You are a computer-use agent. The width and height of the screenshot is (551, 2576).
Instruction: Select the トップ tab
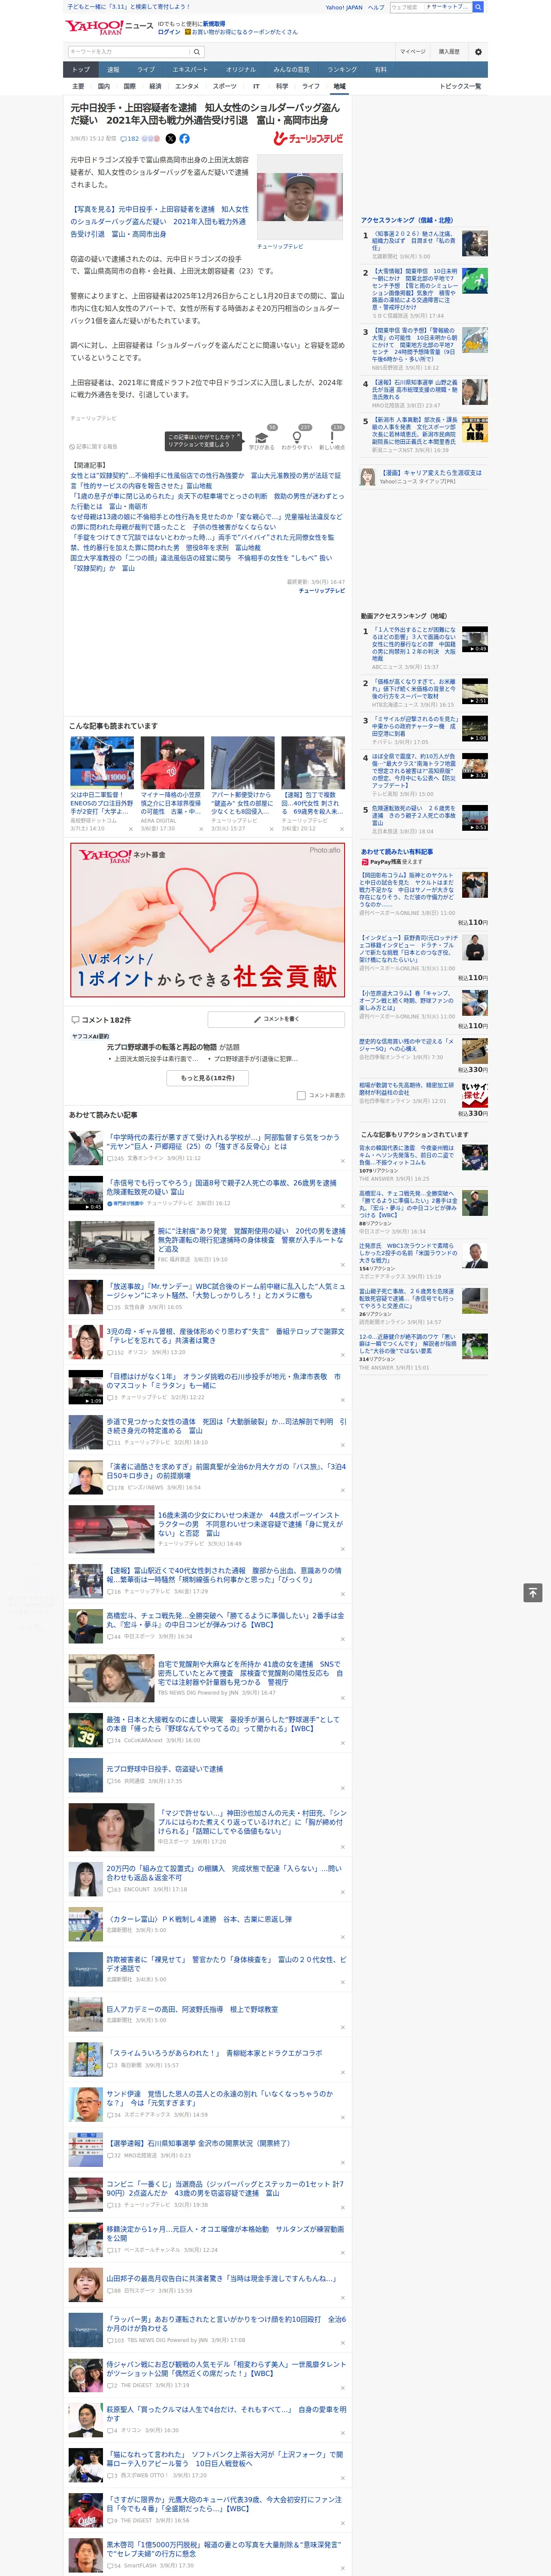point(81,70)
